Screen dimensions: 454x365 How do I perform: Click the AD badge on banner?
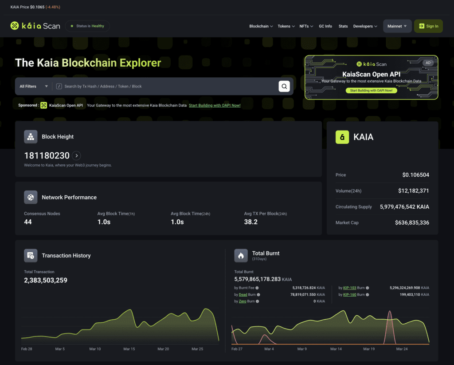point(428,63)
